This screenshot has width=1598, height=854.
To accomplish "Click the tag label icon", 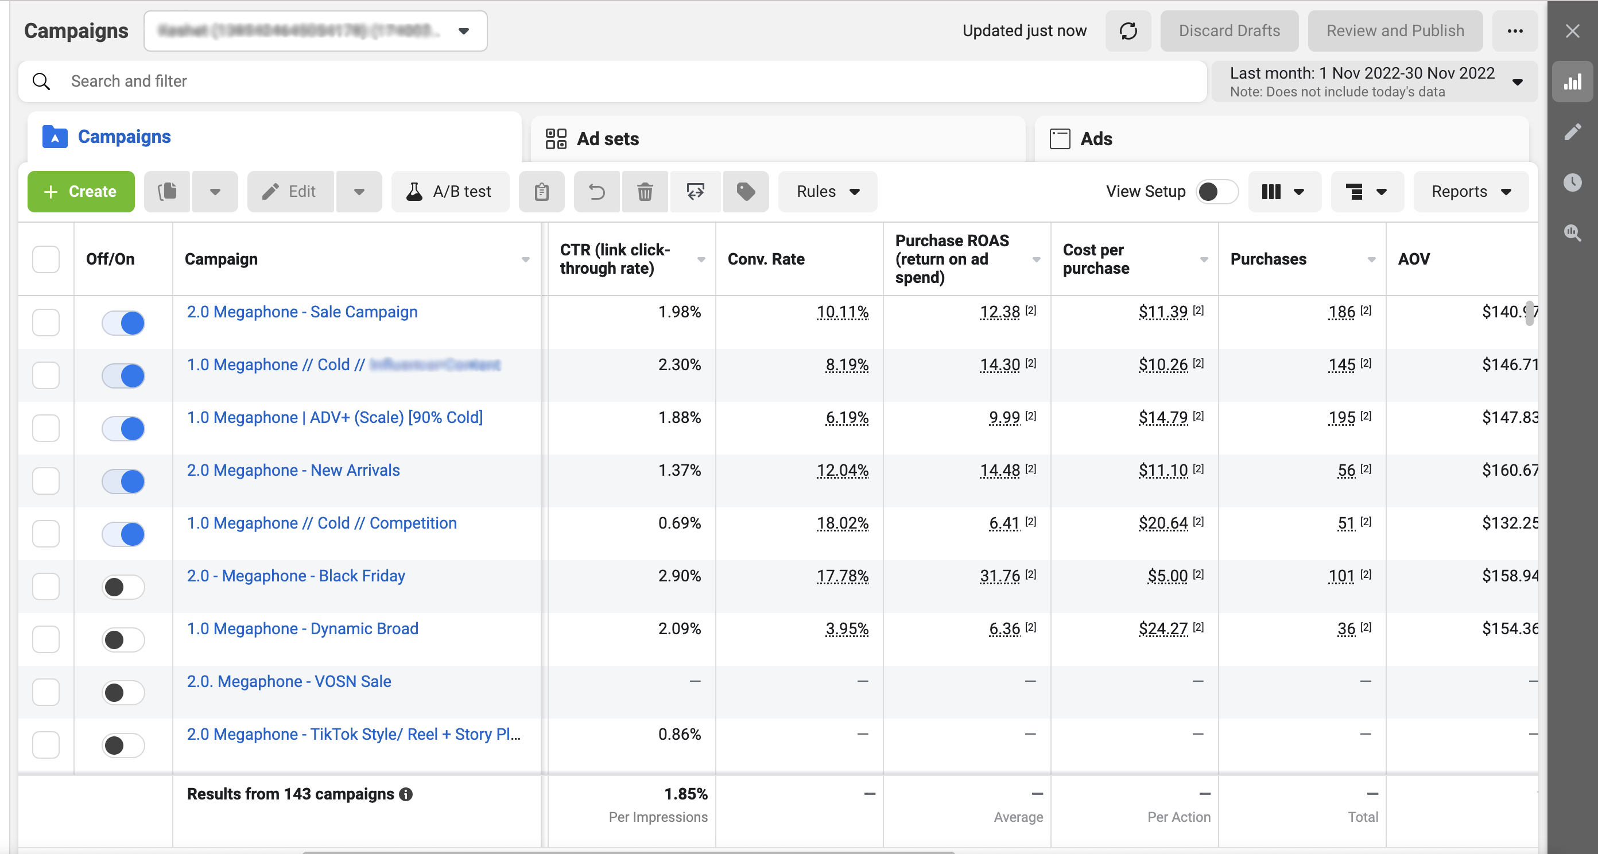I will tap(746, 192).
